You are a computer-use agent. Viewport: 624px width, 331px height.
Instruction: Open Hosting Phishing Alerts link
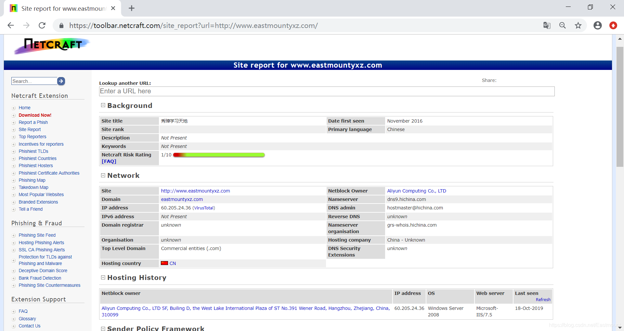click(41, 243)
